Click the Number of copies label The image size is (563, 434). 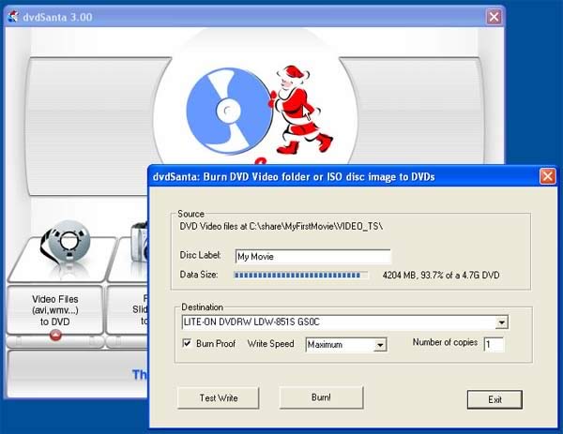coord(445,342)
